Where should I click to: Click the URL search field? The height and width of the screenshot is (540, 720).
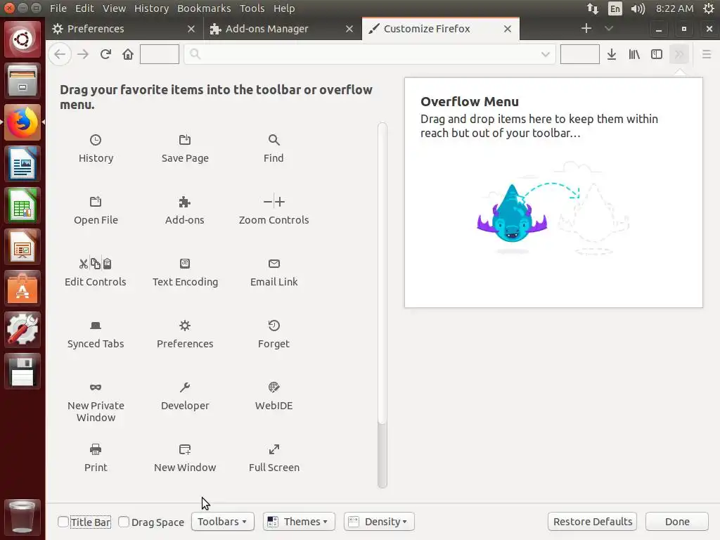click(x=370, y=54)
